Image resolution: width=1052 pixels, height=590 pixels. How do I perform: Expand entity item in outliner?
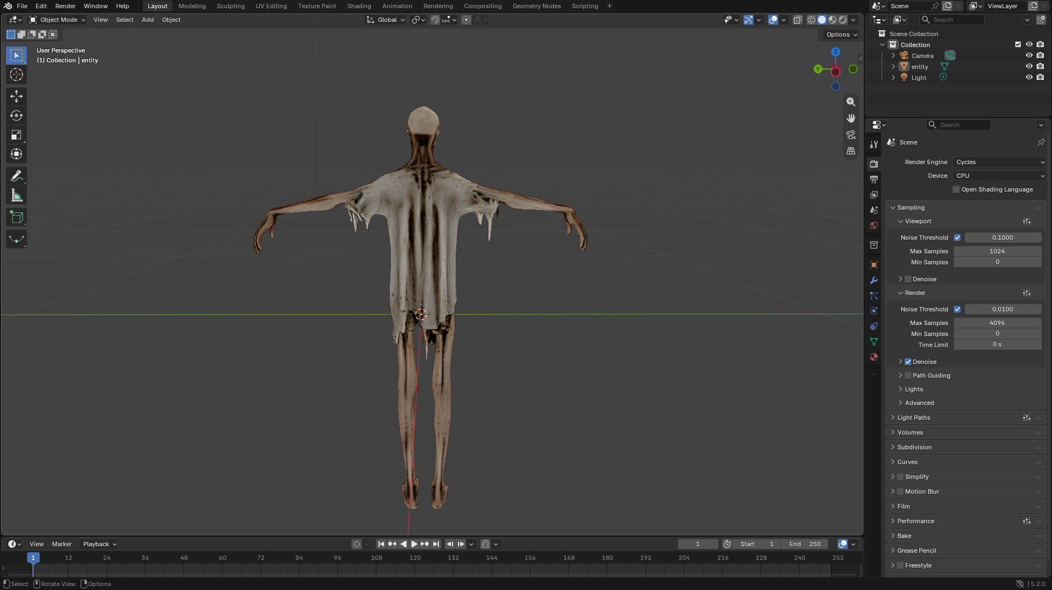click(x=893, y=66)
